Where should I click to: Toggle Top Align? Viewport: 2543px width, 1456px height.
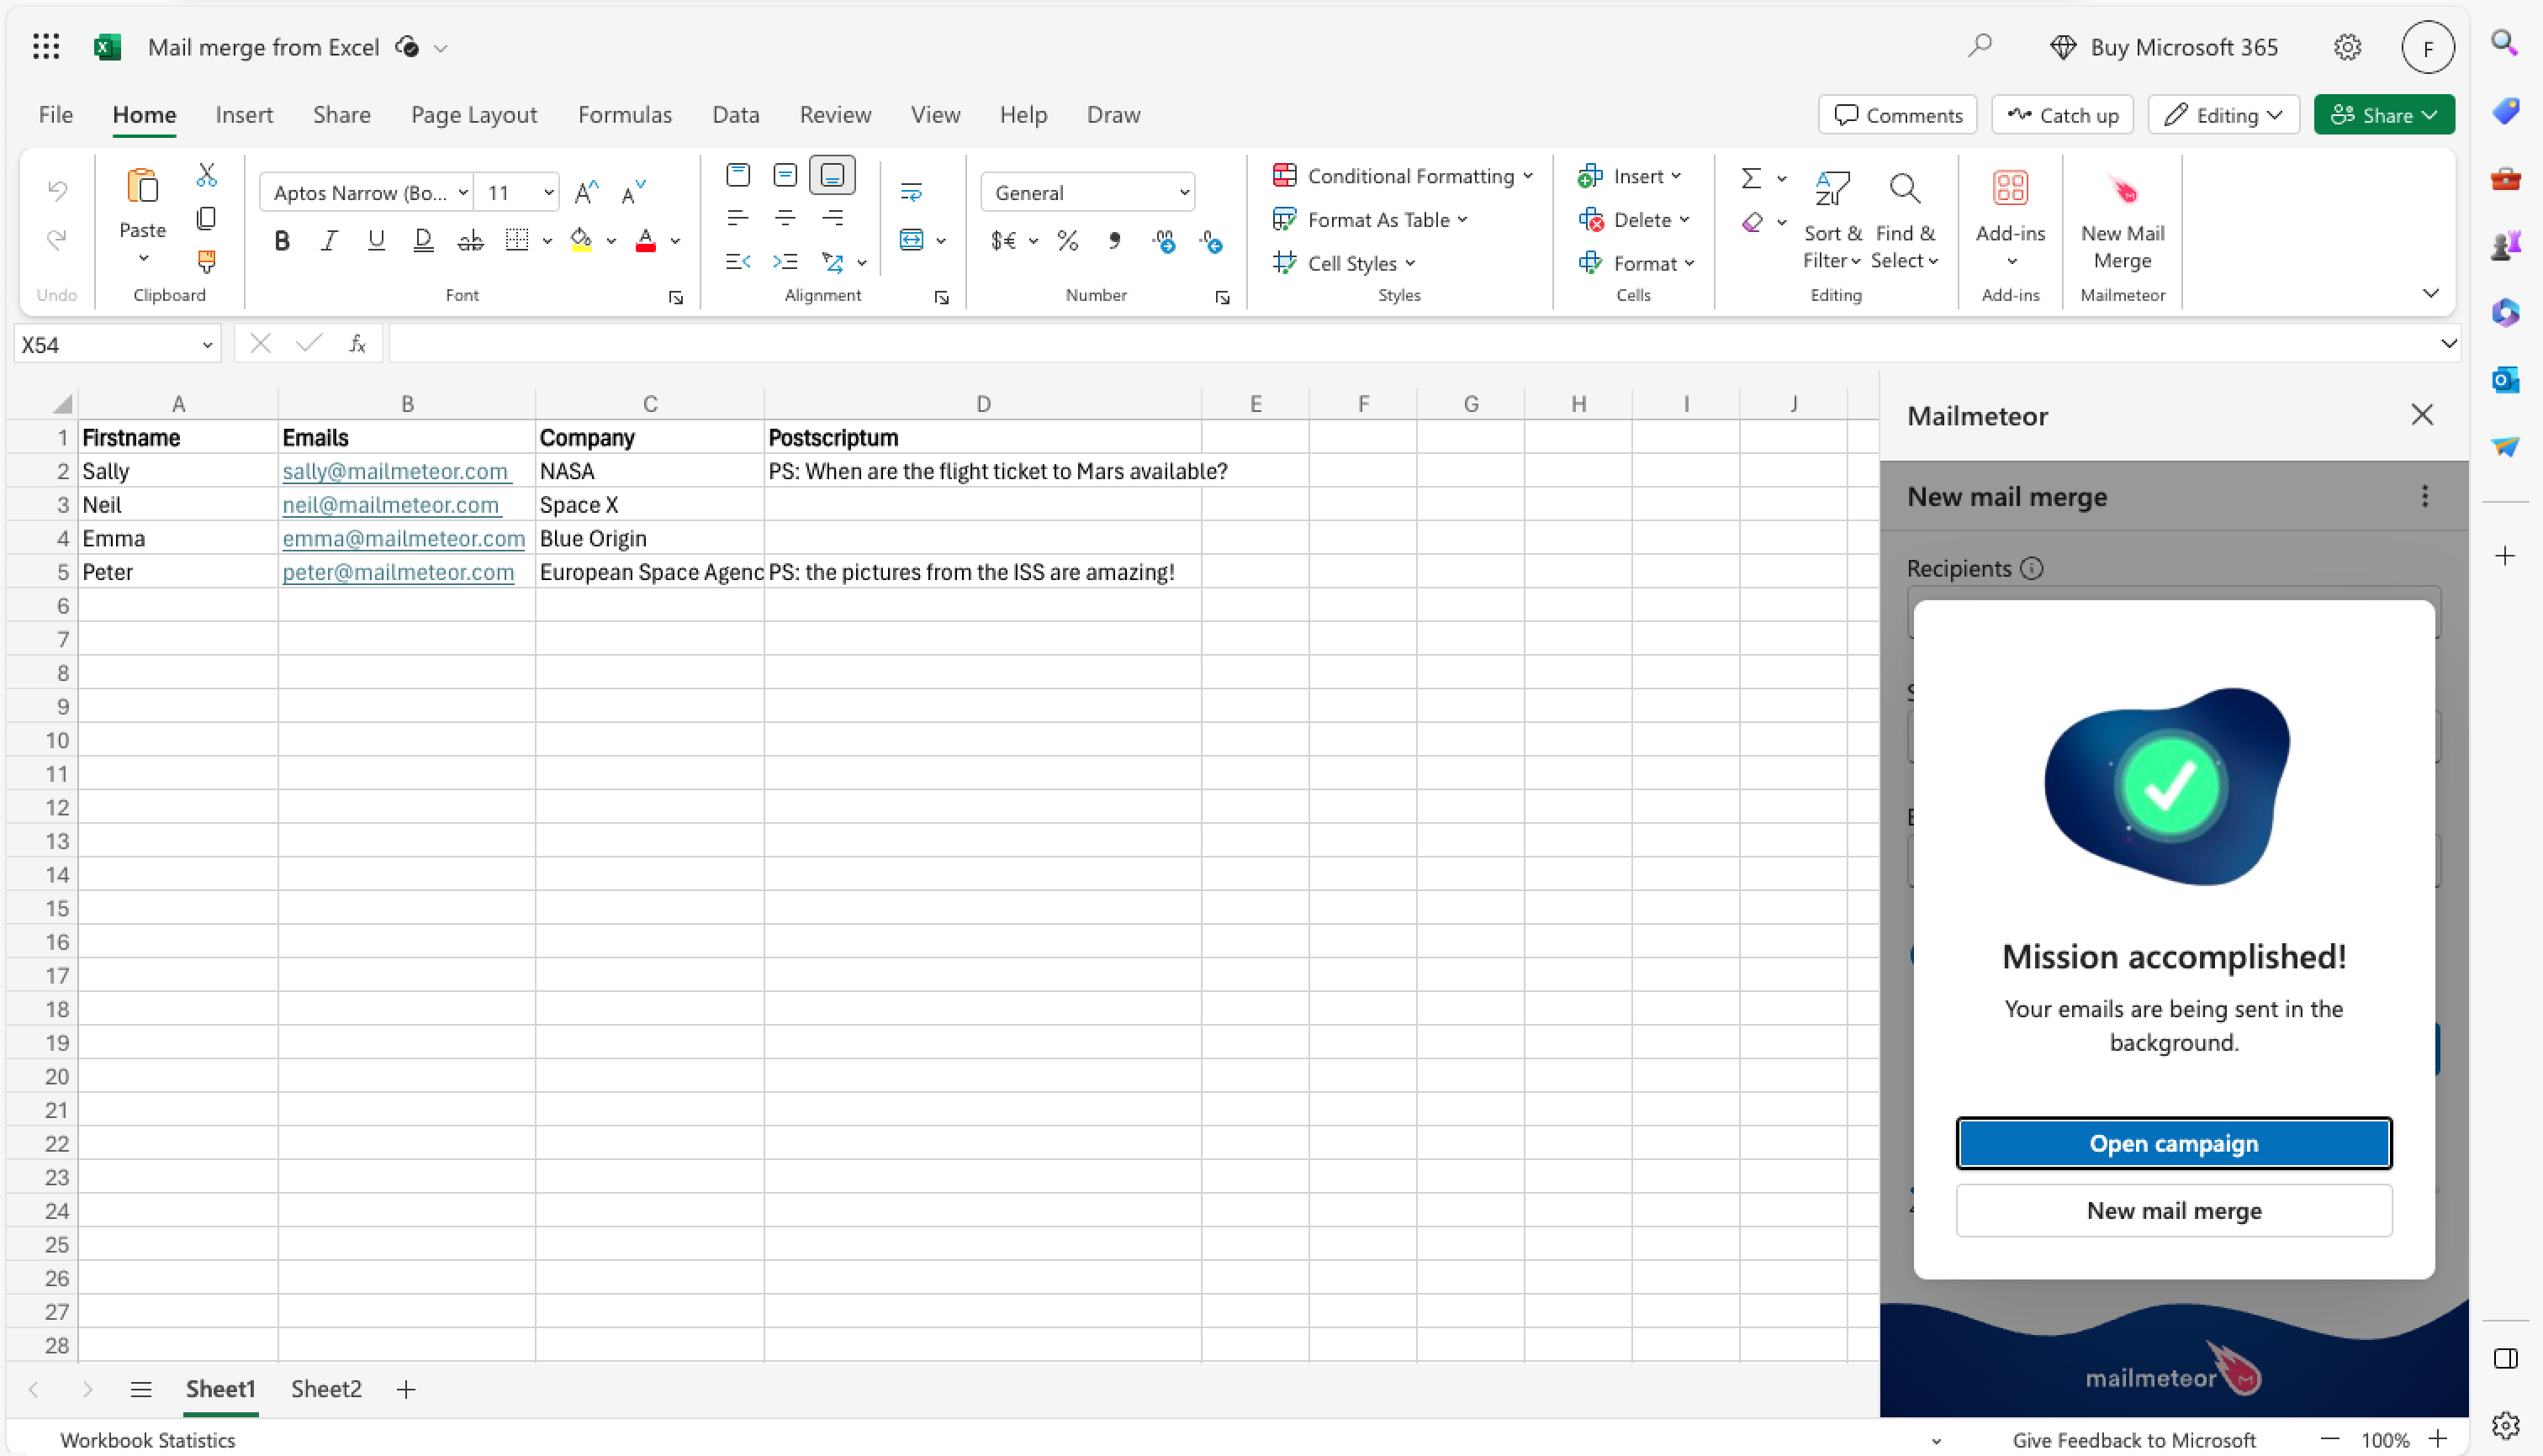click(x=738, y=175)
